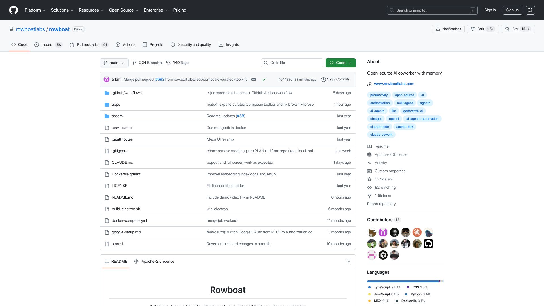The image size is (544, 306).
Task: Open the first contributor avatar
Action: tap(372, 232)
